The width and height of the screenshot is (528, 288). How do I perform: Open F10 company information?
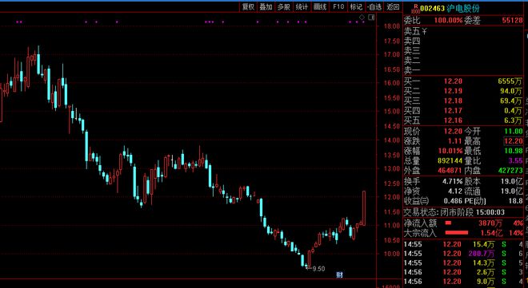pyautogui.click(x=338, y=6)
